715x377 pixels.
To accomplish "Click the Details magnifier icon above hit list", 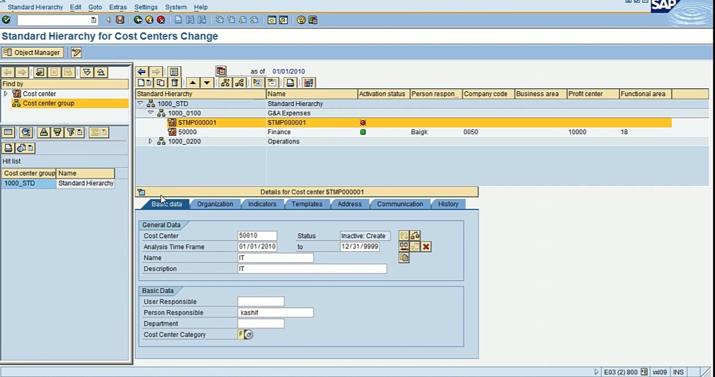I will (x=26, y=132).
